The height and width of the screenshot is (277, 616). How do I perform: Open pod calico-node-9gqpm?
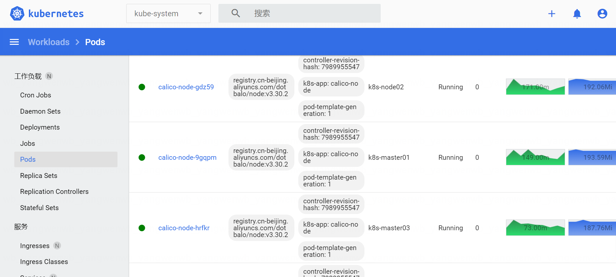187,157
